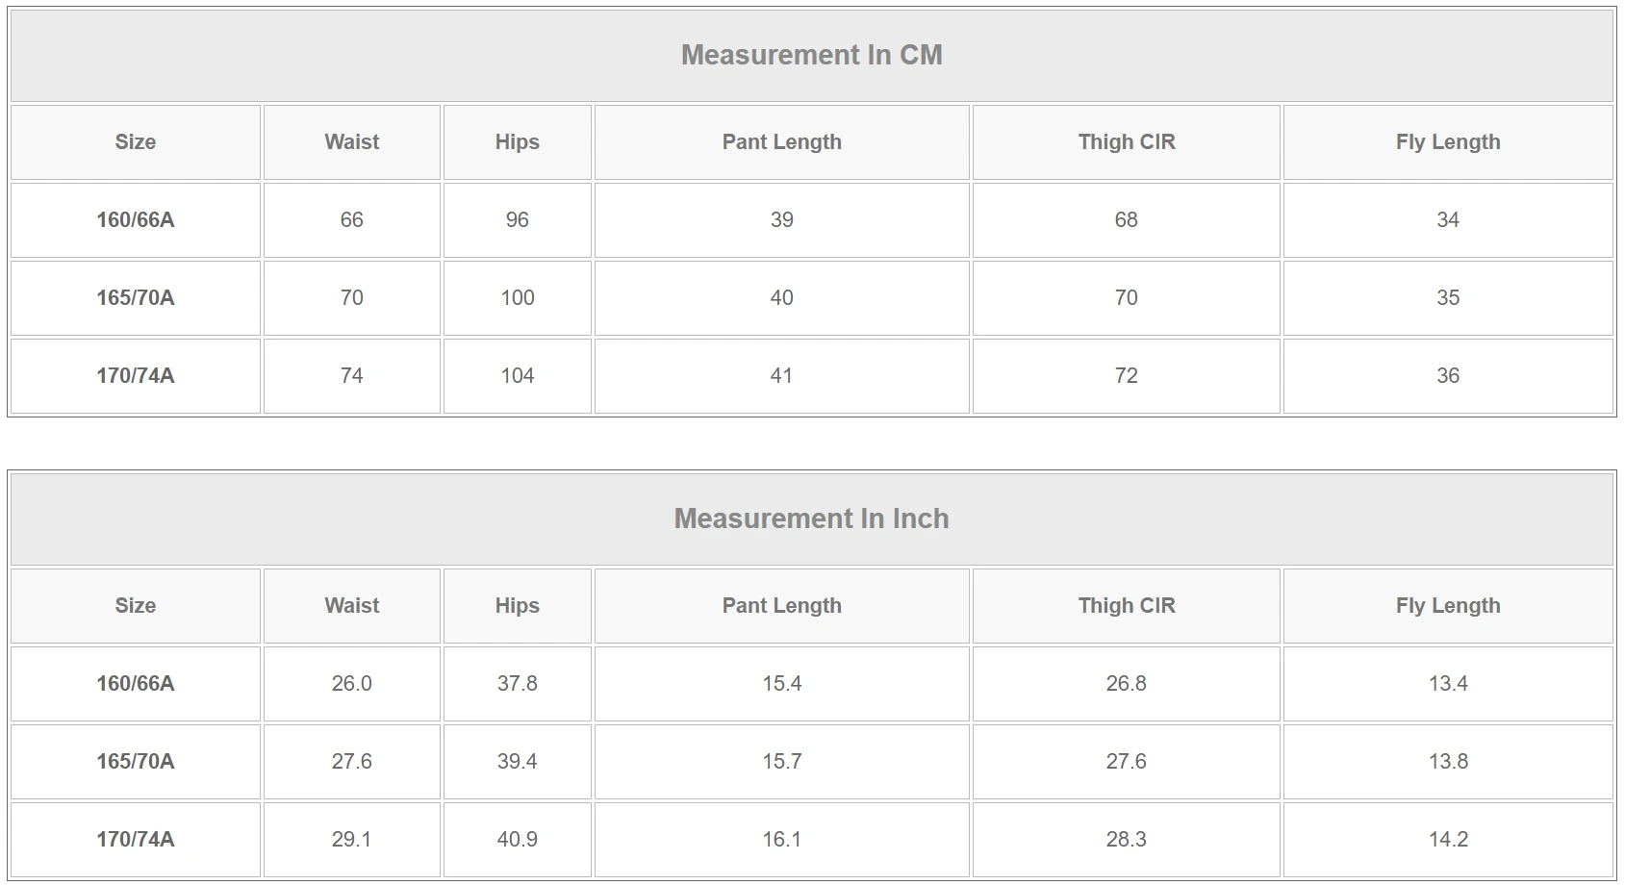Image resolution: width=1625 pixels, height=885 pixels.
Task: Click the hips value 104 cell
Action: click(x=518, y=376)
